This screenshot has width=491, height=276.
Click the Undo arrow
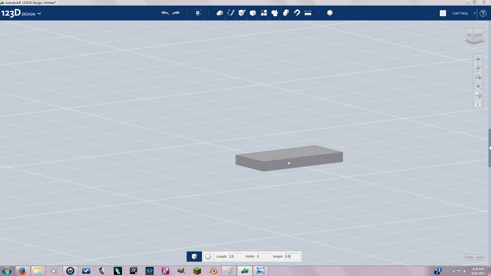165,13
